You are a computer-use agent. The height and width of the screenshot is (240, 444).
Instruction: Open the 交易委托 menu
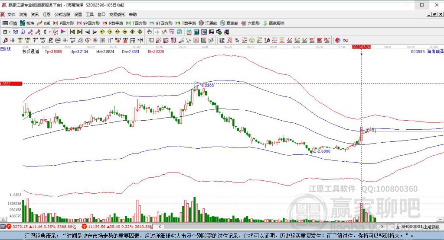(x=117, y=14)
